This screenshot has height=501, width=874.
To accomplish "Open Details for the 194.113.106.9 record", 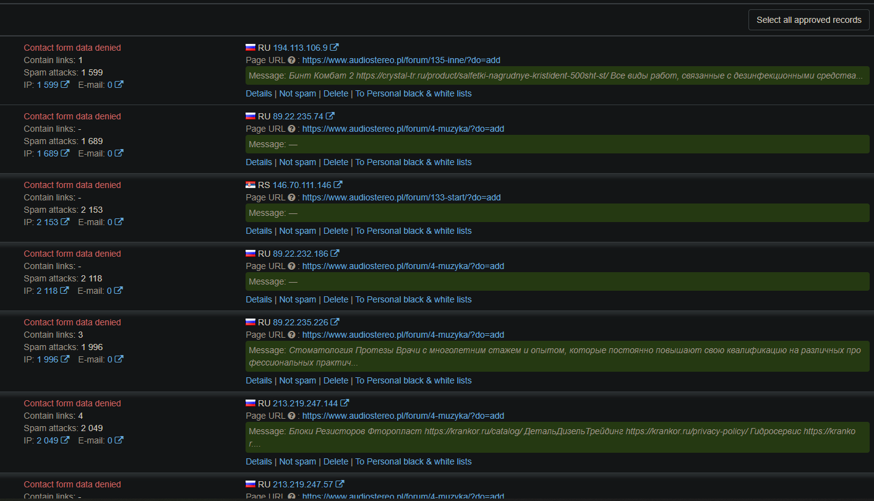I will 259,93.
